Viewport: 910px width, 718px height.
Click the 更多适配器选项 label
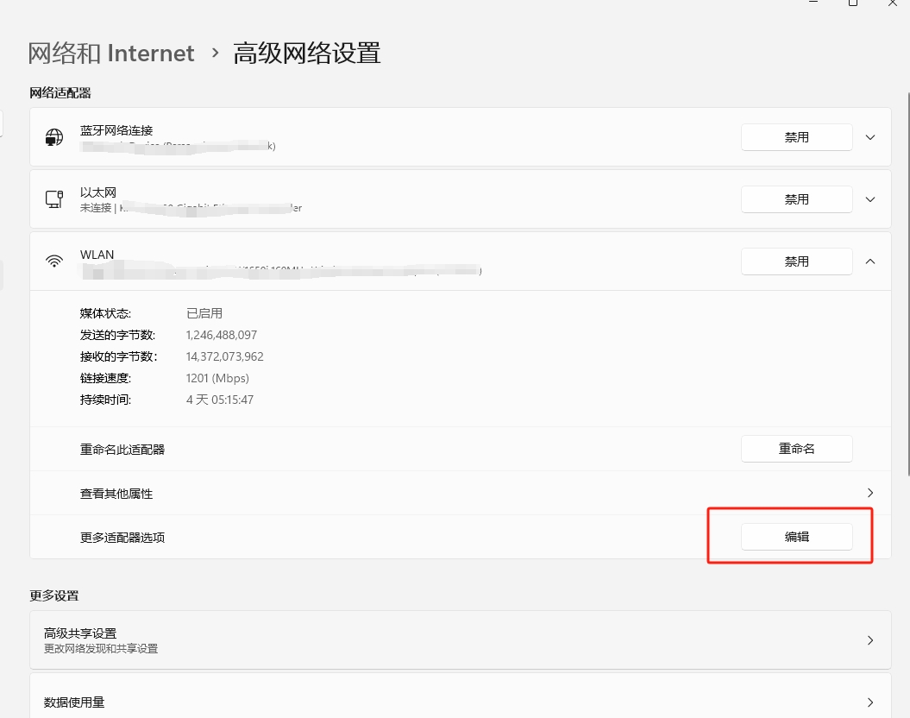click(x=122, y=538)
